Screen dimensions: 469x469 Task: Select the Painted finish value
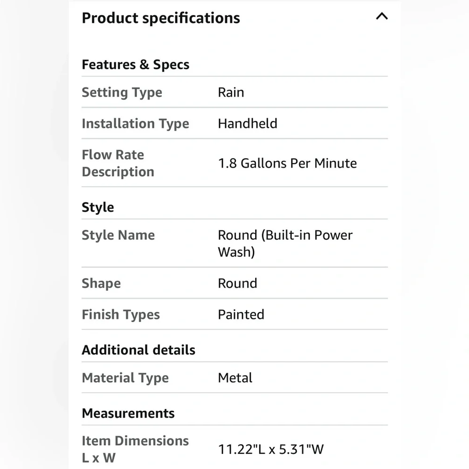(241, 314)
